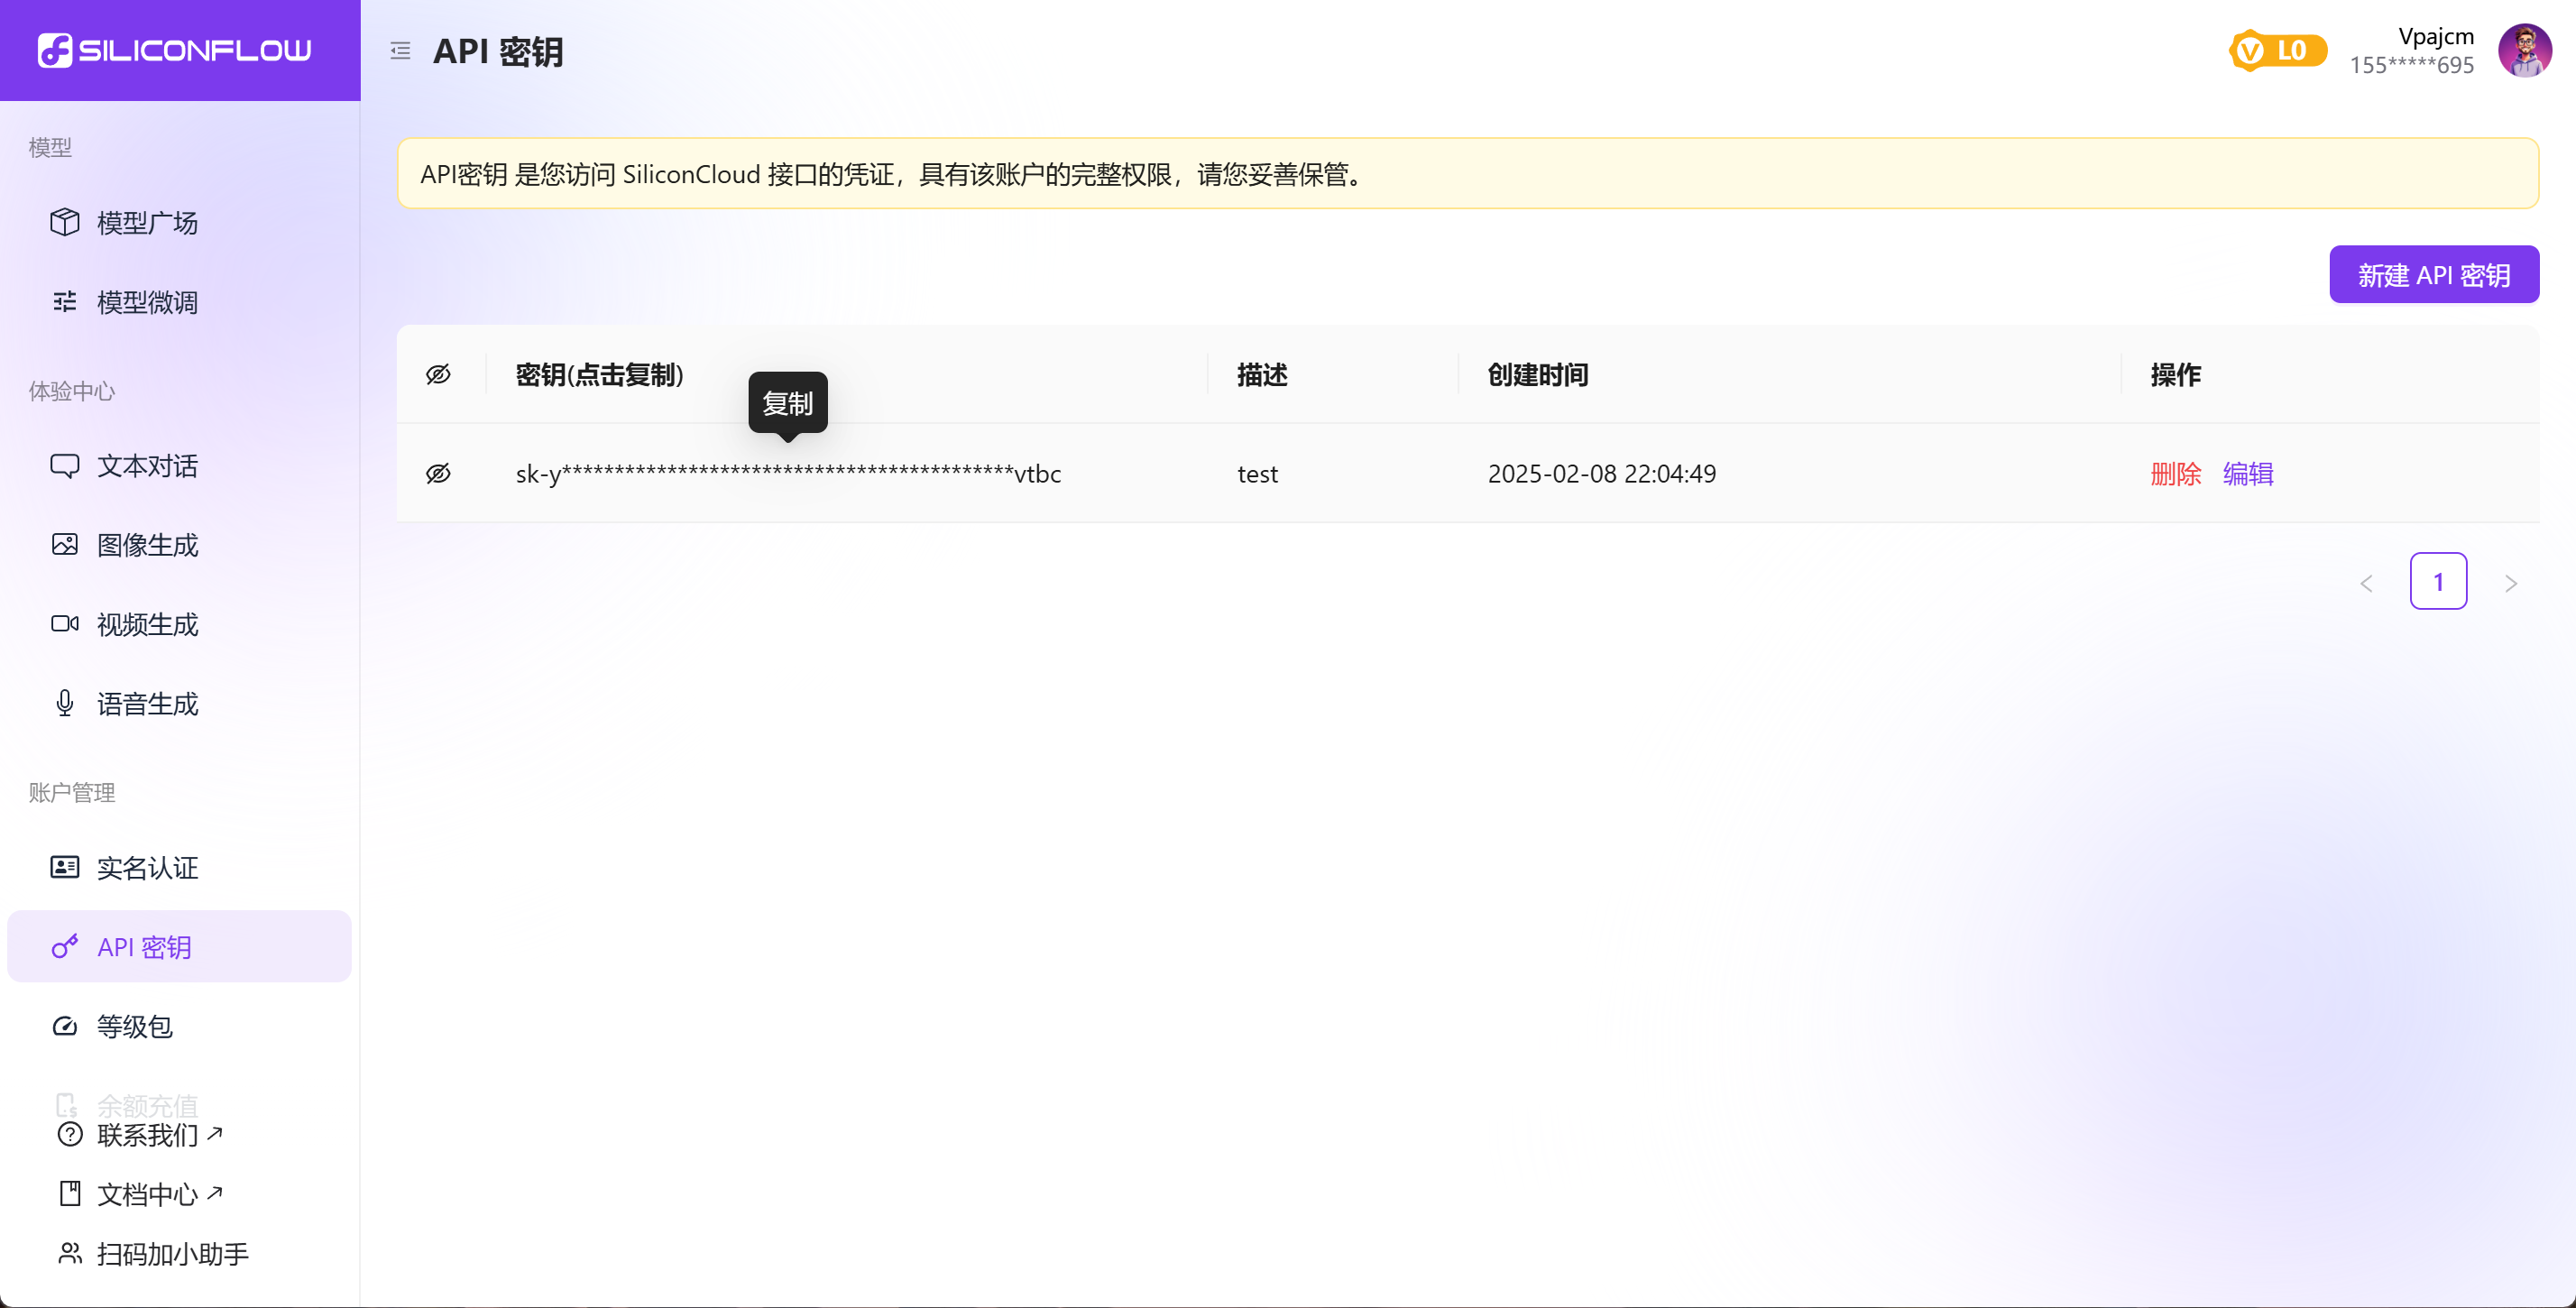Click 新建 API 密钥 button
The height and width of the screenshot is (1308, 2576).
click(2433, 275)
